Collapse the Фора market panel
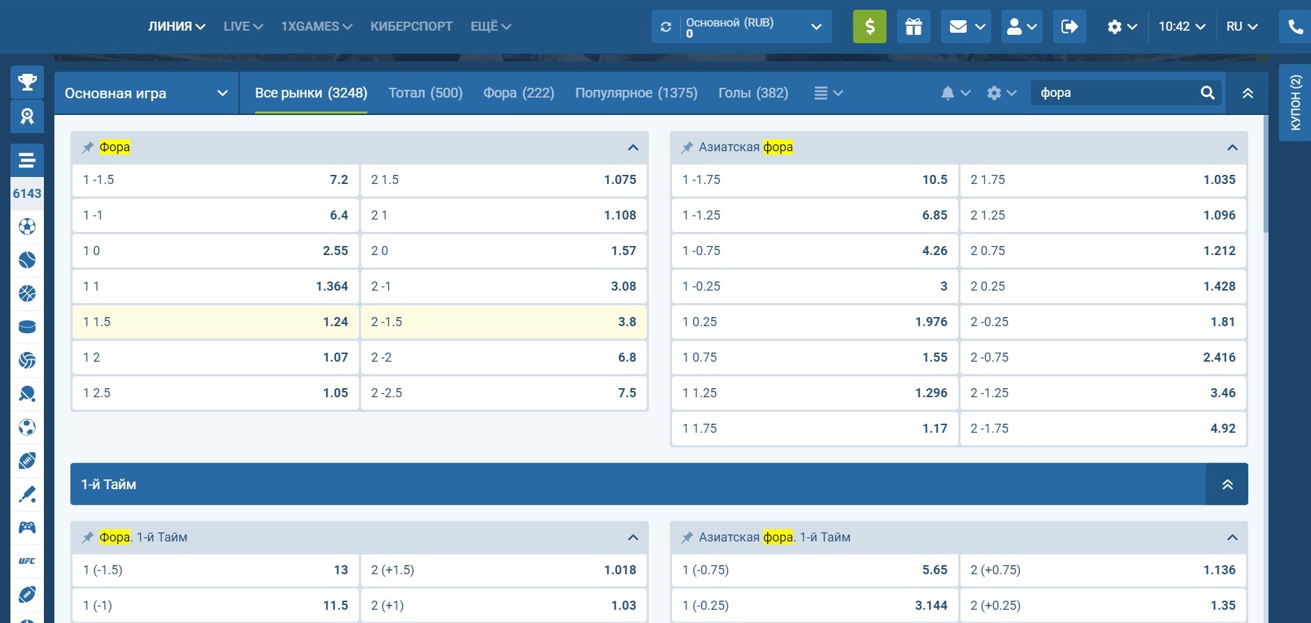 [633, 147]
